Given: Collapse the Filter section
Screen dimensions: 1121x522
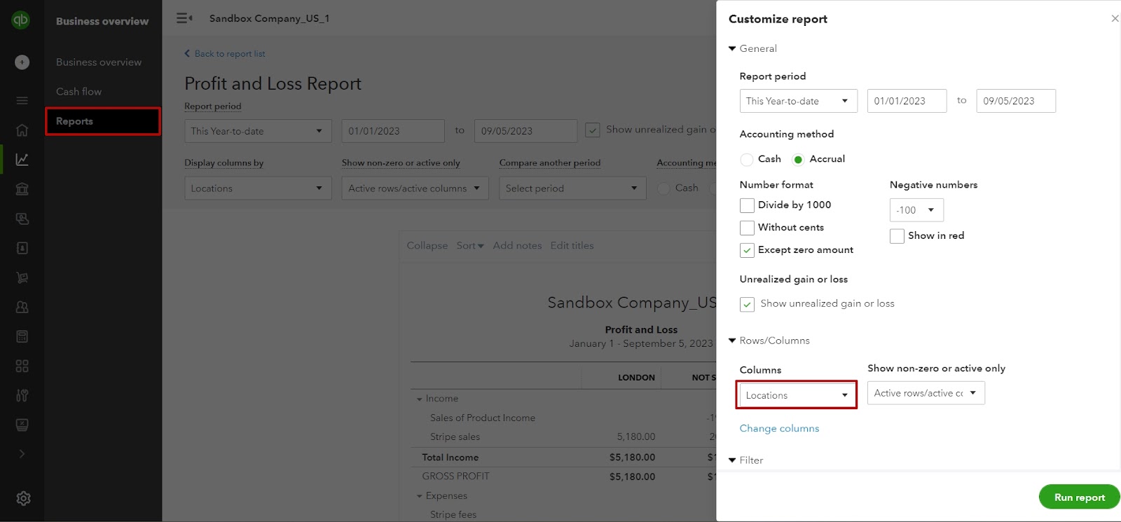Looking at the screenshot, I should (x=732, y=460).
